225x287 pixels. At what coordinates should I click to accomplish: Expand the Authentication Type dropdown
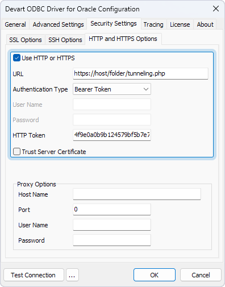[112, 89]
